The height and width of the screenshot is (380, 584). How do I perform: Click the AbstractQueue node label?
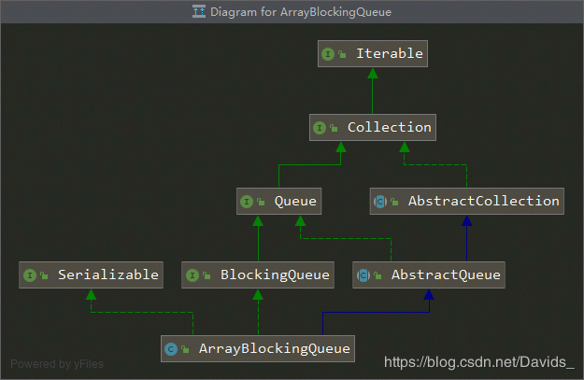[x=446, y=274]
